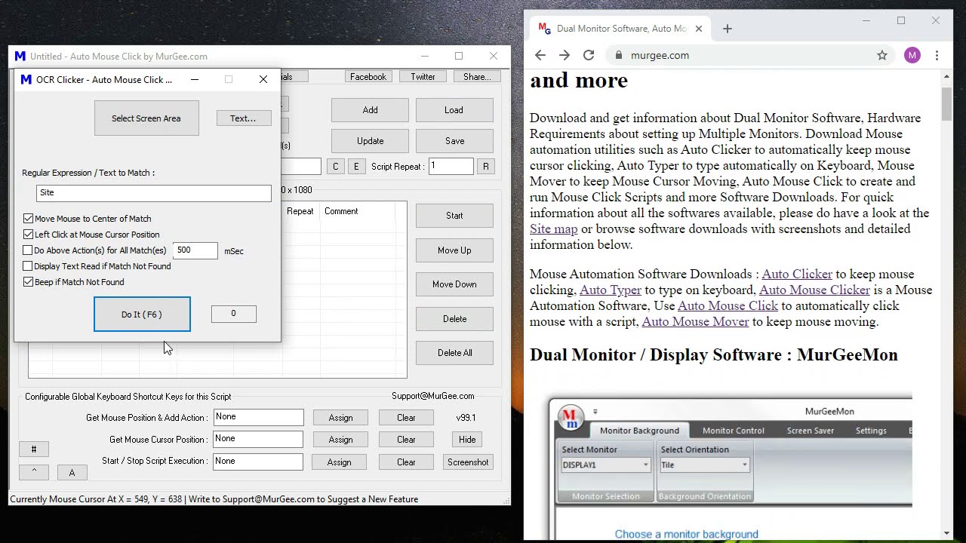The width and height of the screenshot is (966, 543).
Task: Reload the murgee.com page
Action: point(589,55)
